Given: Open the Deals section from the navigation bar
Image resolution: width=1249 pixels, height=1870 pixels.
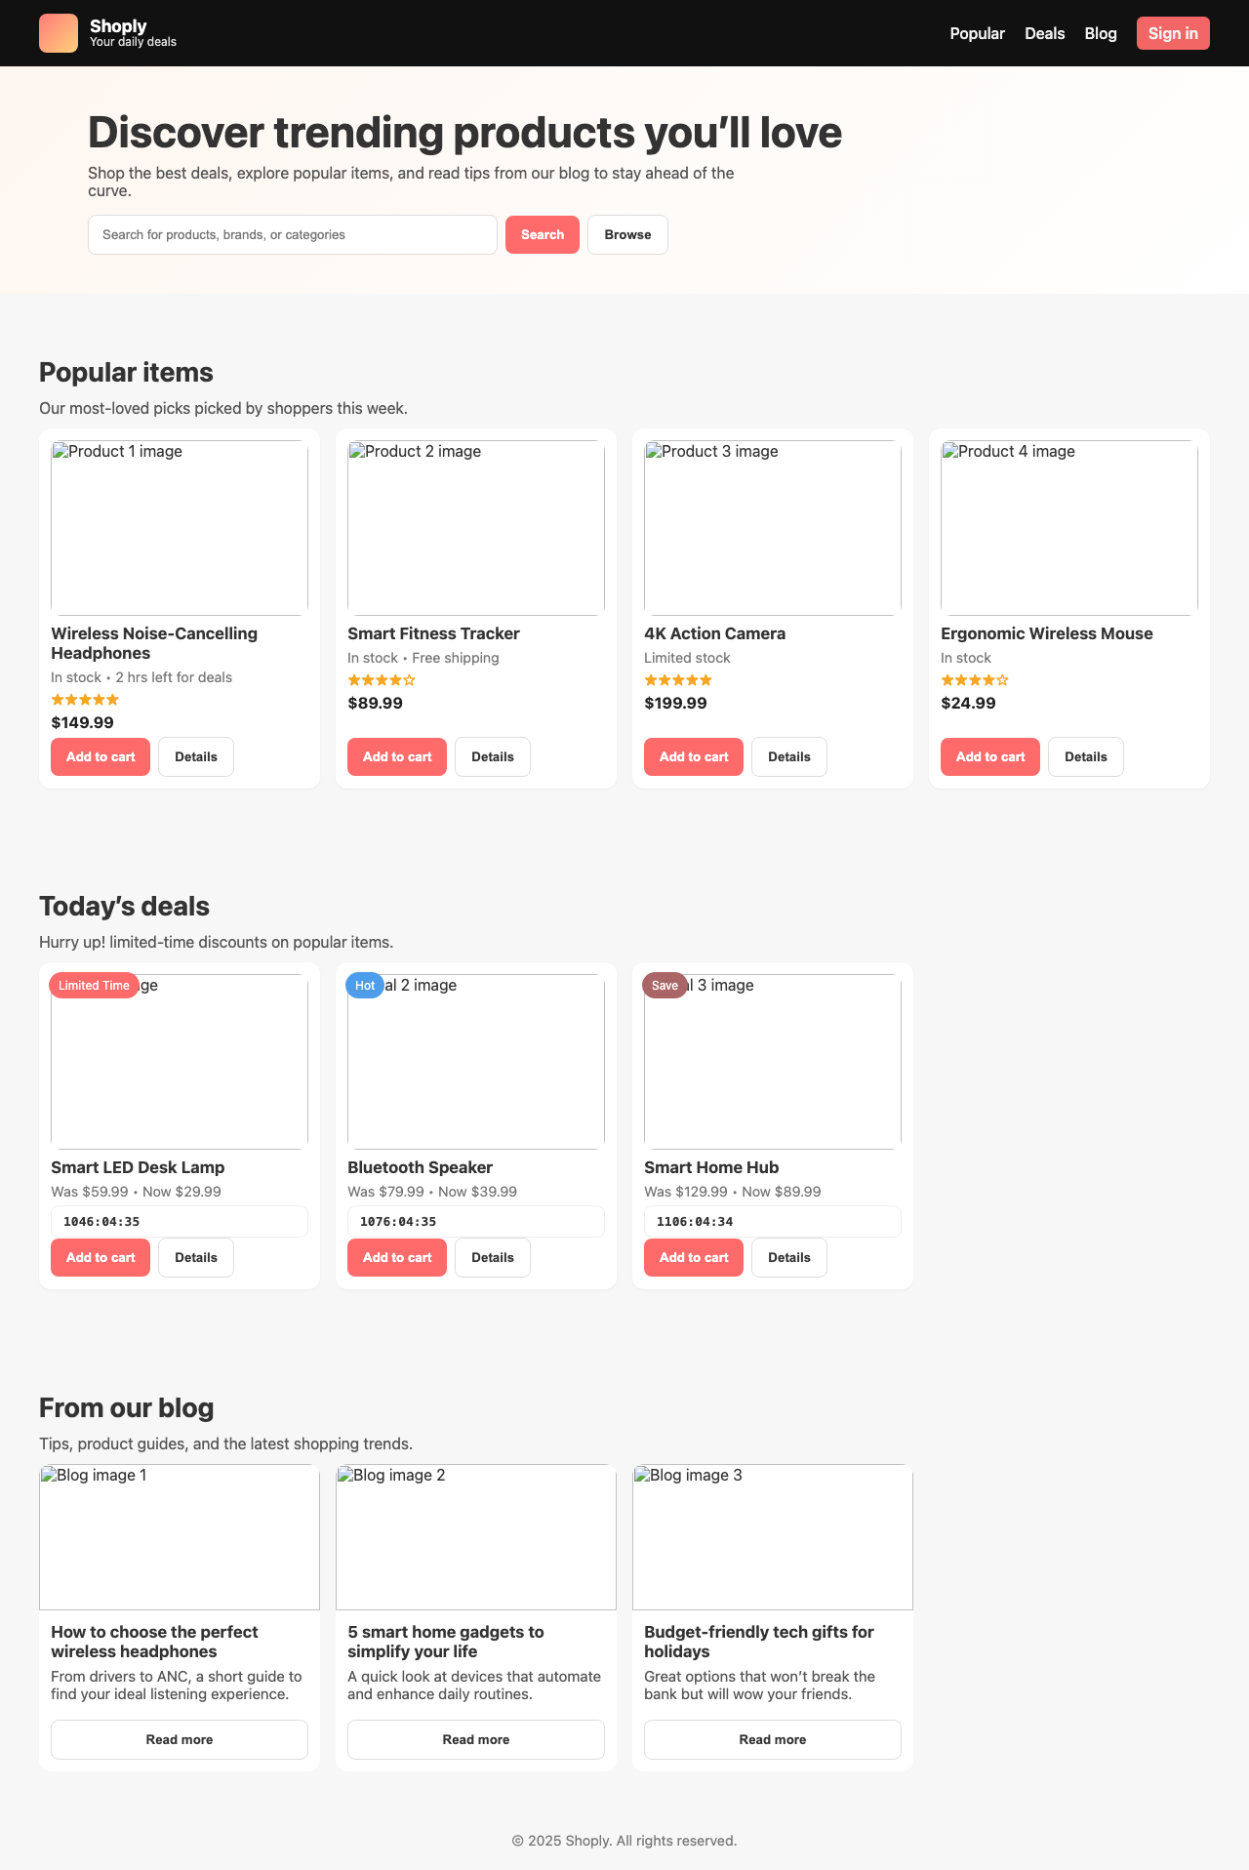Looking at the screenshot, I should (1044, 32).
